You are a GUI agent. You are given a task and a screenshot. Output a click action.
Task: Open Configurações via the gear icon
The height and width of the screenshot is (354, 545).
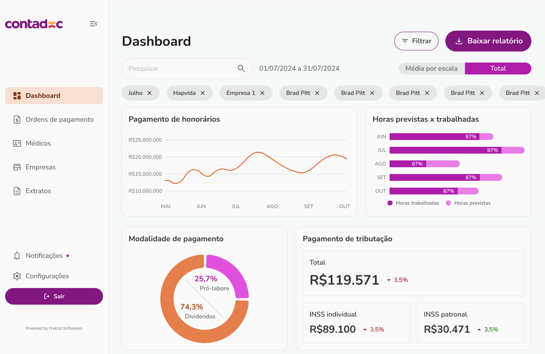[x=17, y=276]
